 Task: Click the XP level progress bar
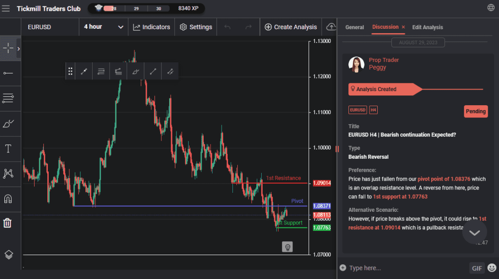(135, 9)
